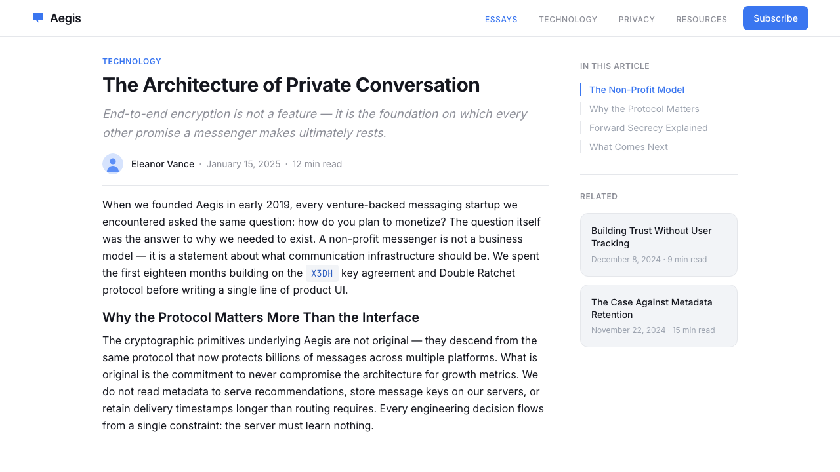The height and width of the screenshot is (472, 840).
Task: Open the Resources nav item
Action: tap(702, 19)
